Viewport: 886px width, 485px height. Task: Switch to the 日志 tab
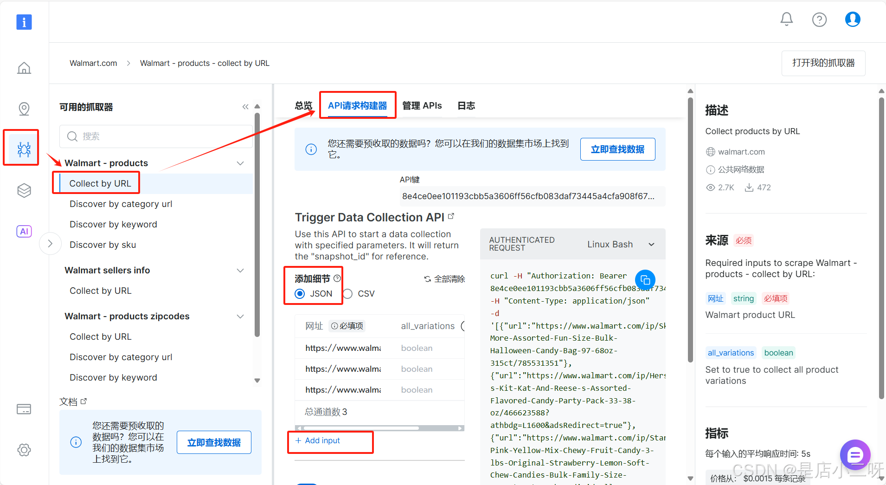466,106
